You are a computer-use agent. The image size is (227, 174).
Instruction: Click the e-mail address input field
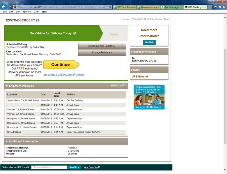[49, 167]
